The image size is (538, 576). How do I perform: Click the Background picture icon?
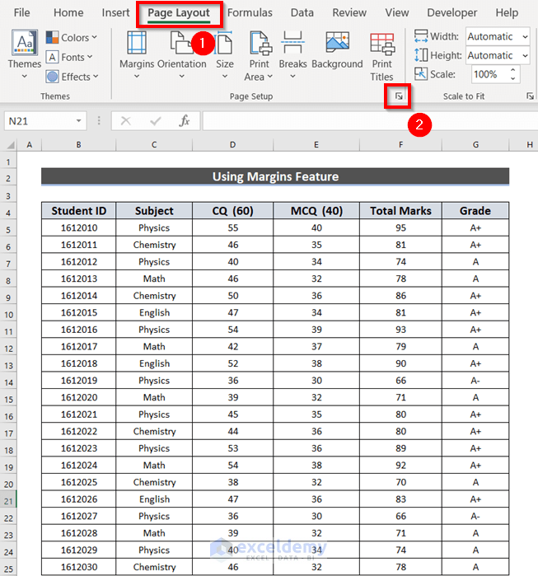(x=337, y=43)
